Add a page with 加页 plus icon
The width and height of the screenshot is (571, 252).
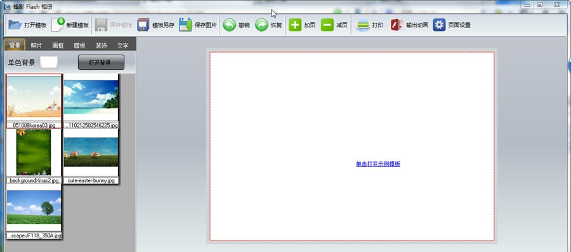[x=295, y=25]
